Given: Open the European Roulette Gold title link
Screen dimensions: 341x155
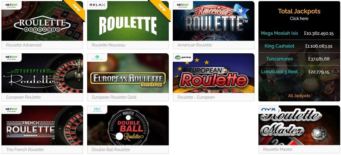Looking at the screenshot, I should (114, 97).
